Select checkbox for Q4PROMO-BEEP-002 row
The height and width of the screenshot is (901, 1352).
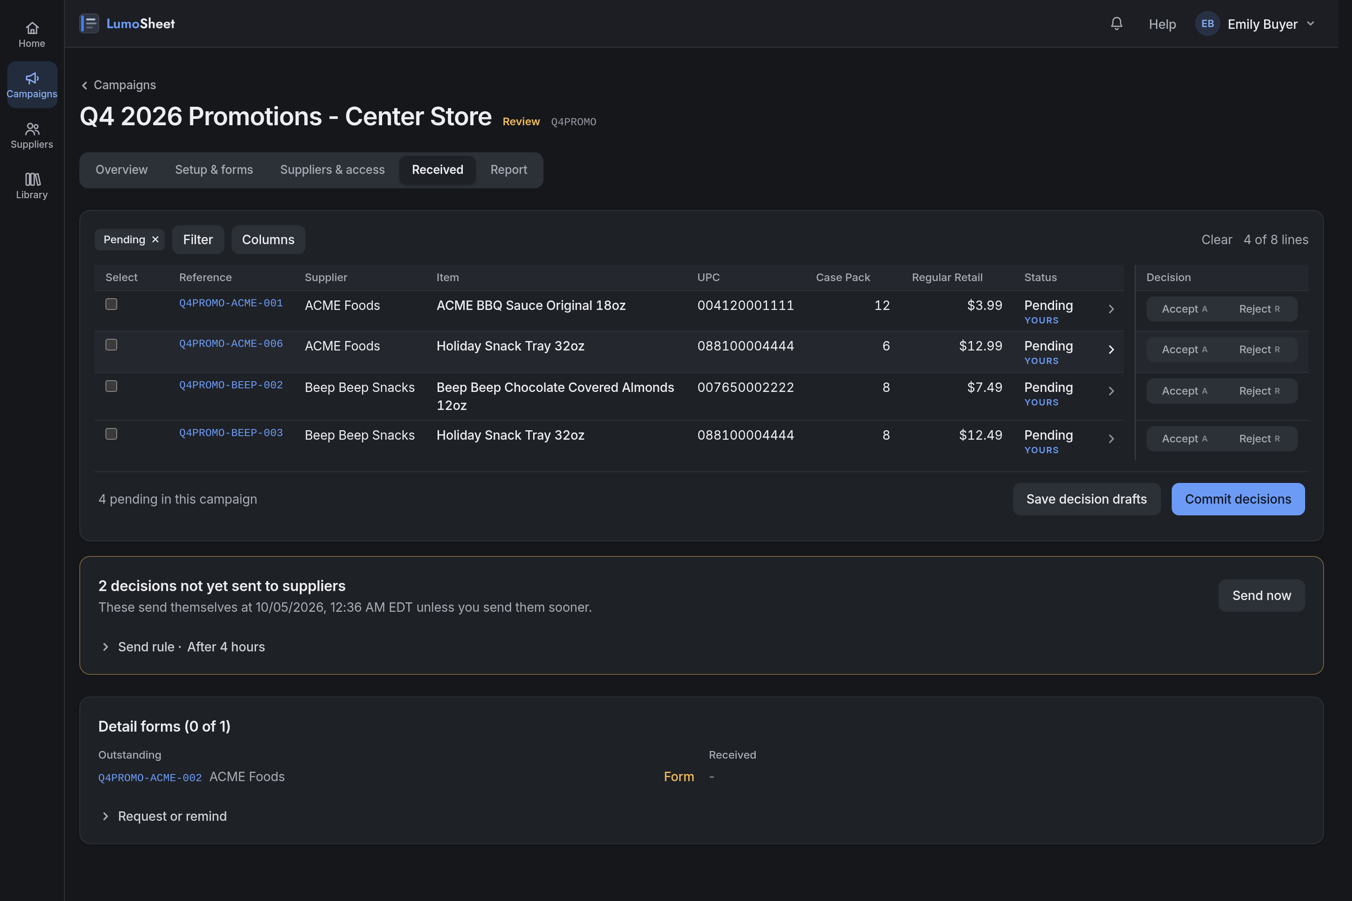click(111, 386)
